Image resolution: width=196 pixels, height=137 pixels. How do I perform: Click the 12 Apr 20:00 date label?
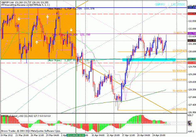pyautogui.click(x=114, y=135)
